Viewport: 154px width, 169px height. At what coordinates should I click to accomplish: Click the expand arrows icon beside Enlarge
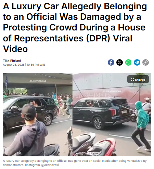pyautogui.click(x=132, y=79)
